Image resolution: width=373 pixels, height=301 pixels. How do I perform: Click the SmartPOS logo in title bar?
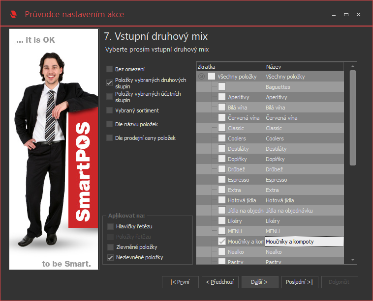[x=14, y=14]
